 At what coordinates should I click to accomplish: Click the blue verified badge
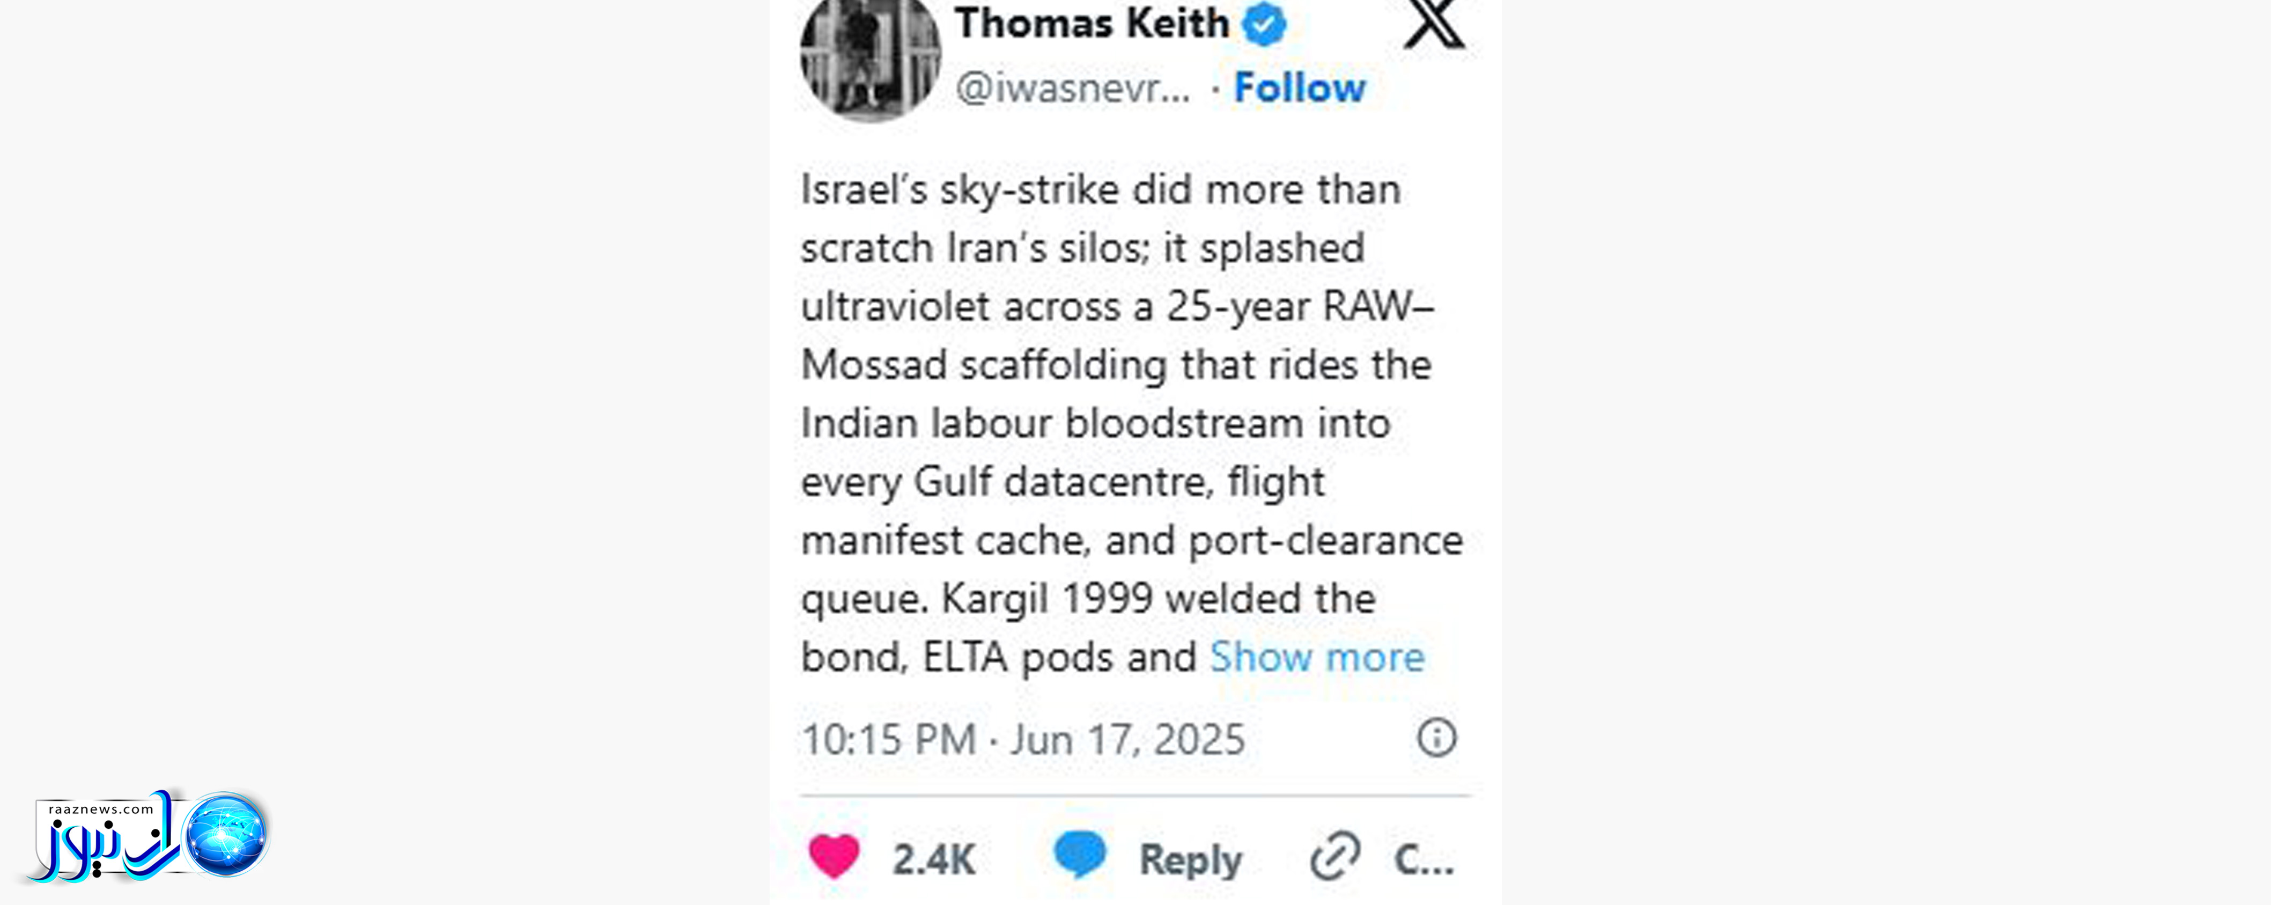point(1264,24)
